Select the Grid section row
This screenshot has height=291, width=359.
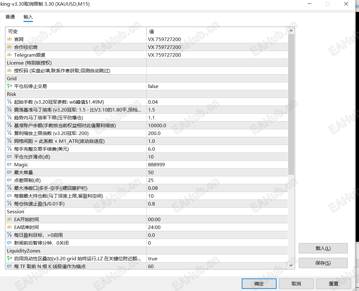click(146, 79)
